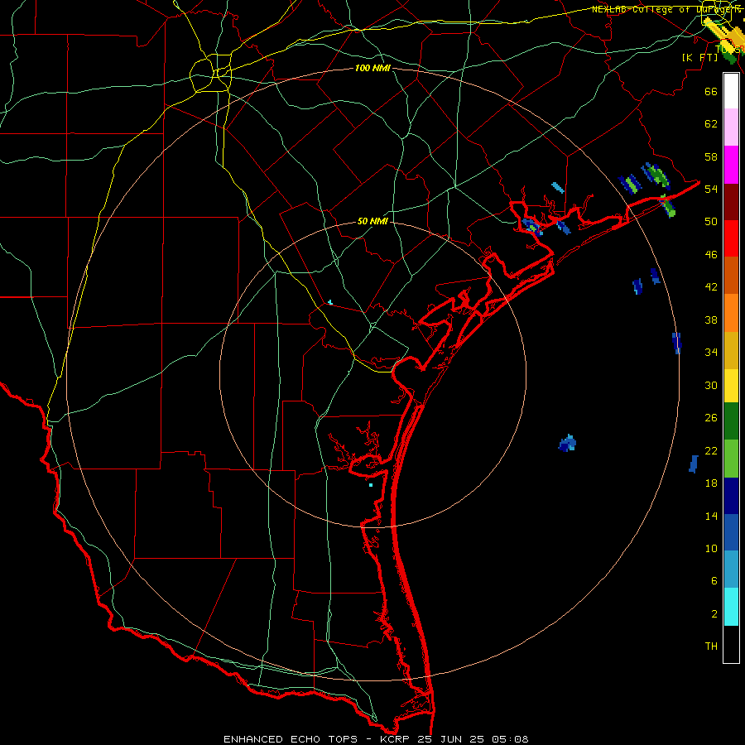This screenshot has height=745, width=745.
Task: Pick the cyan legend swatch
Action: pyautogui.click(x=731, y=607)
